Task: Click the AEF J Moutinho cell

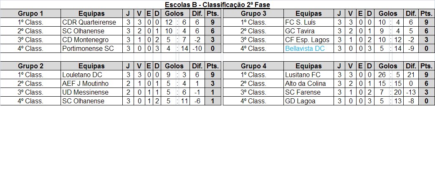Action: point(92,84)
